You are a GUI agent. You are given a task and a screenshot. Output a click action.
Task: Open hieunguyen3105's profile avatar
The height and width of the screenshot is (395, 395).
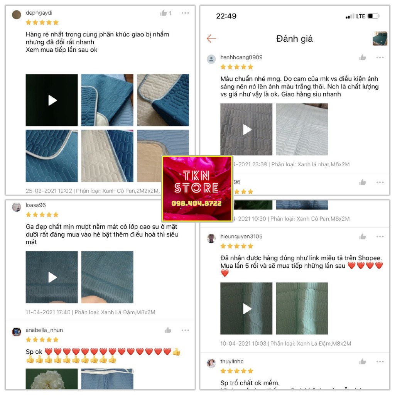(211, 238)
